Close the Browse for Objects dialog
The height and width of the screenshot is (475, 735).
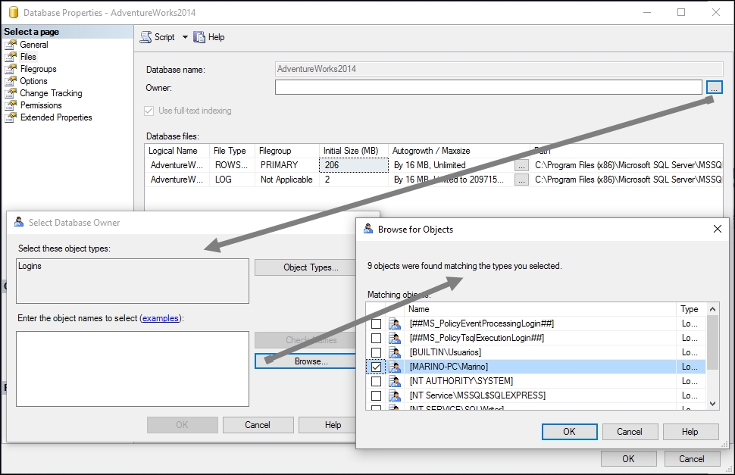click(717, 229)
